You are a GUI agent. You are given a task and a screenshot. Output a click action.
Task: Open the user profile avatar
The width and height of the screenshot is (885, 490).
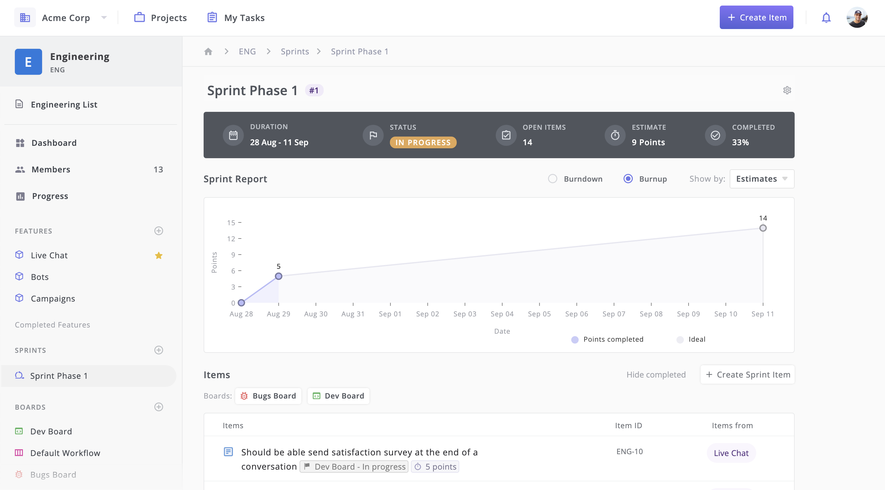[x=857, y=18]
